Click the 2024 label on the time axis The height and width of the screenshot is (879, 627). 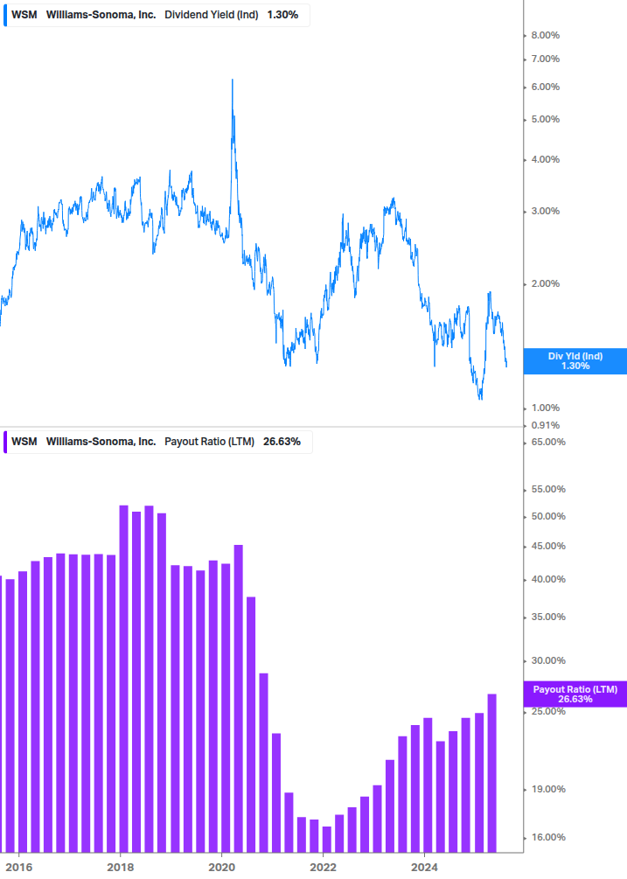pyautogui.click(x=425, y=868)
